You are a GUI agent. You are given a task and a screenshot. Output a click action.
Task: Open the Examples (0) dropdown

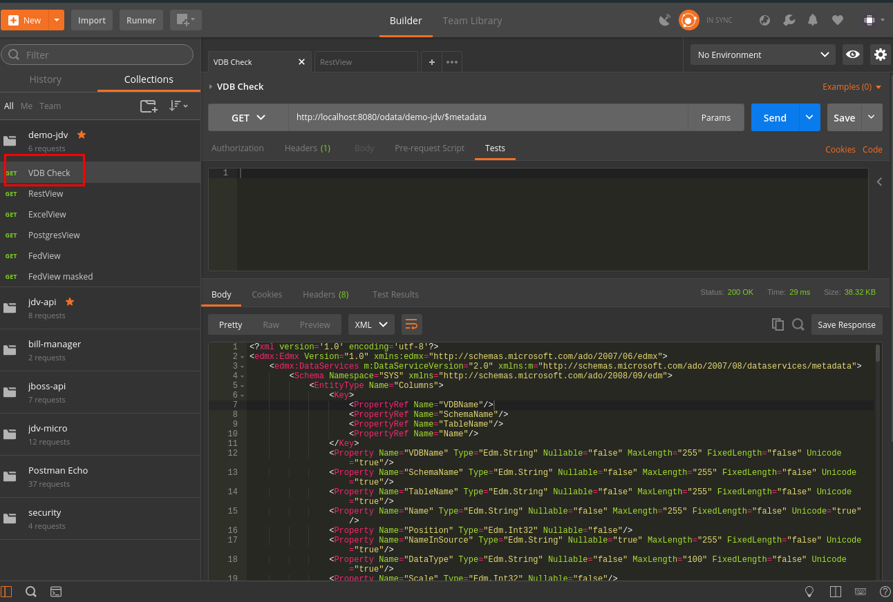pyautogui.click(x=852, y=87)
